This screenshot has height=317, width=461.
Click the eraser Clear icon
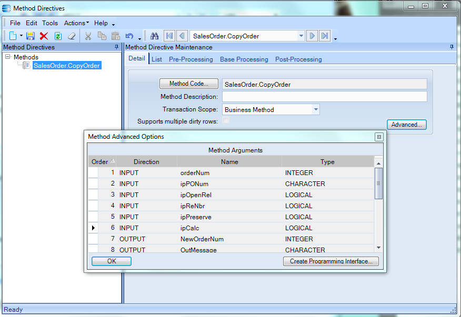(x=72, y=36)
